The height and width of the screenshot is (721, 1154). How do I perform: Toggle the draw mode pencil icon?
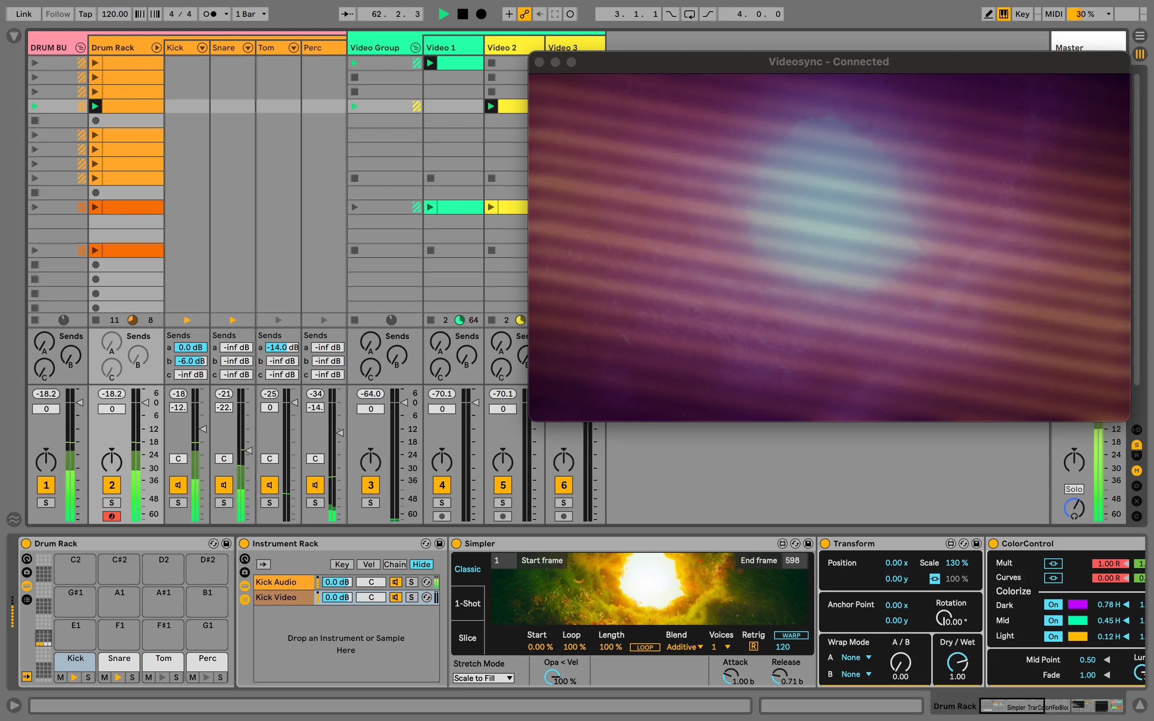[988, 14]
